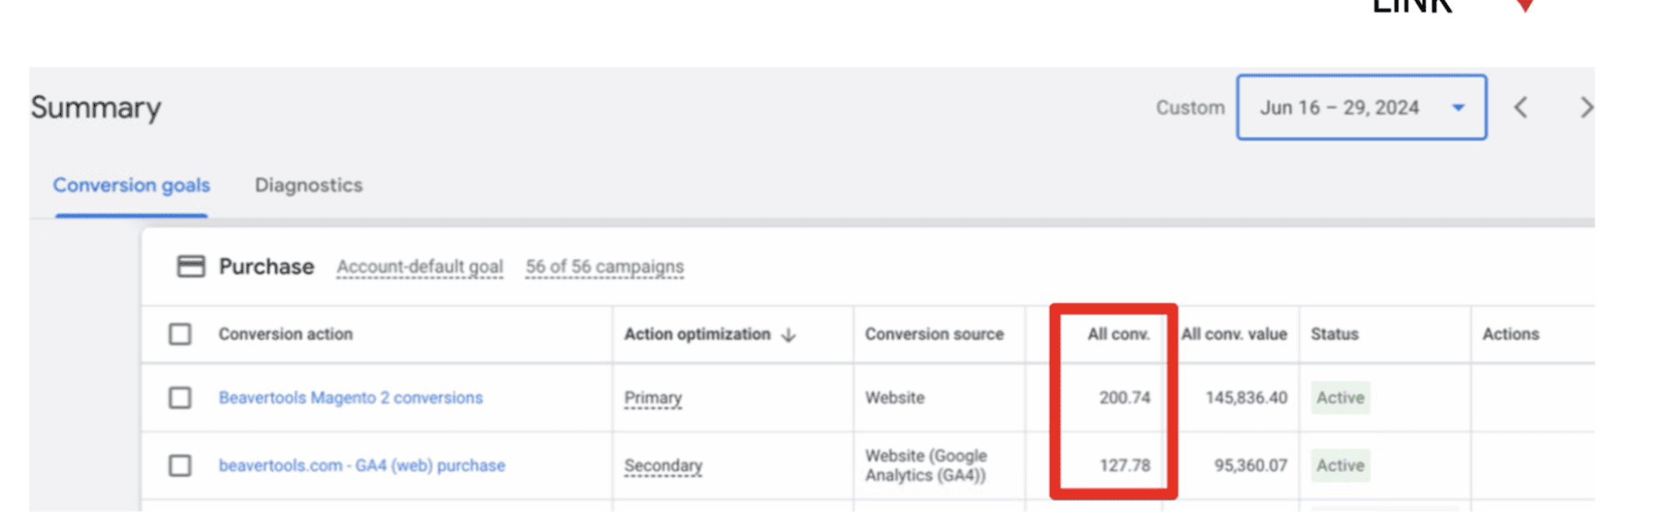Expand the date range picker caret
Screen dimensions: 1667x512
pos(1459,107)
